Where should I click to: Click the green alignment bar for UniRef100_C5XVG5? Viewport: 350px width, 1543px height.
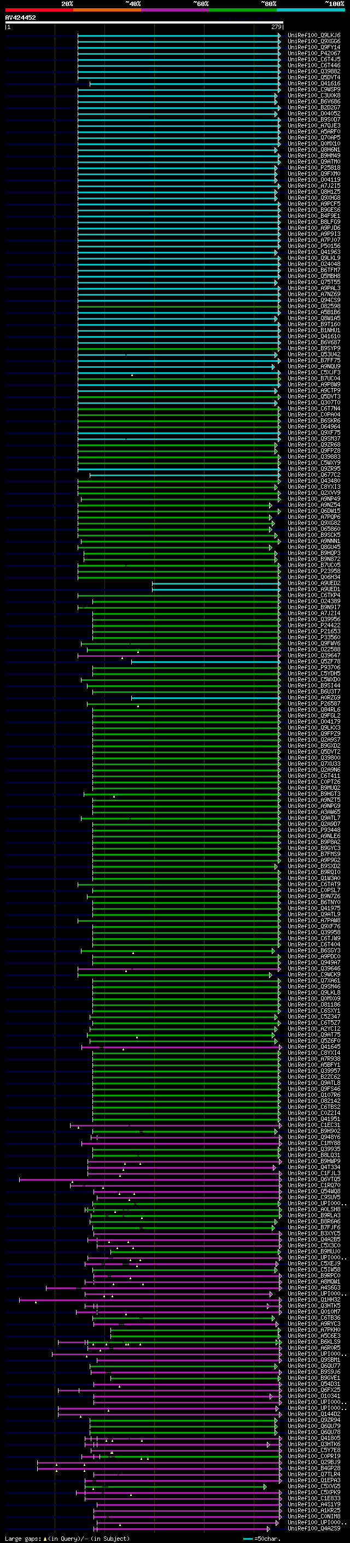click(x=176, y=1487)
